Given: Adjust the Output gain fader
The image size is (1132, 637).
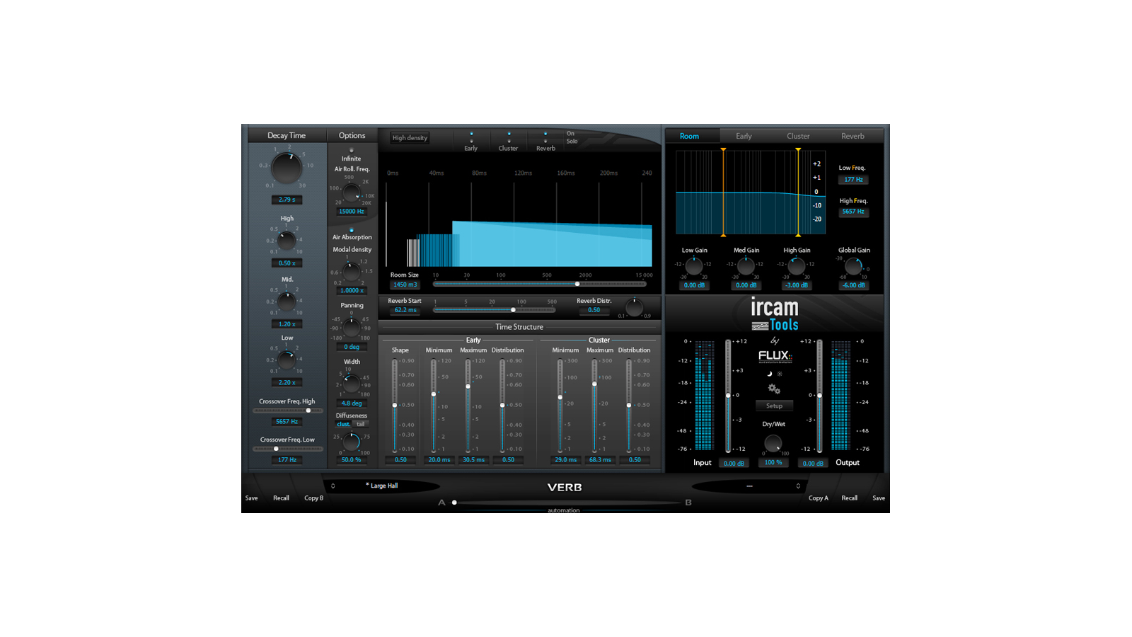Looking at the screenshot, I should (819, 396).
